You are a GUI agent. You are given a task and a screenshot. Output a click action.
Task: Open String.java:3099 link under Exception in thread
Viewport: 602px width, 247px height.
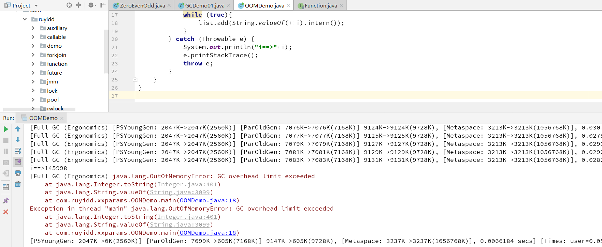[x=180, y=225]
